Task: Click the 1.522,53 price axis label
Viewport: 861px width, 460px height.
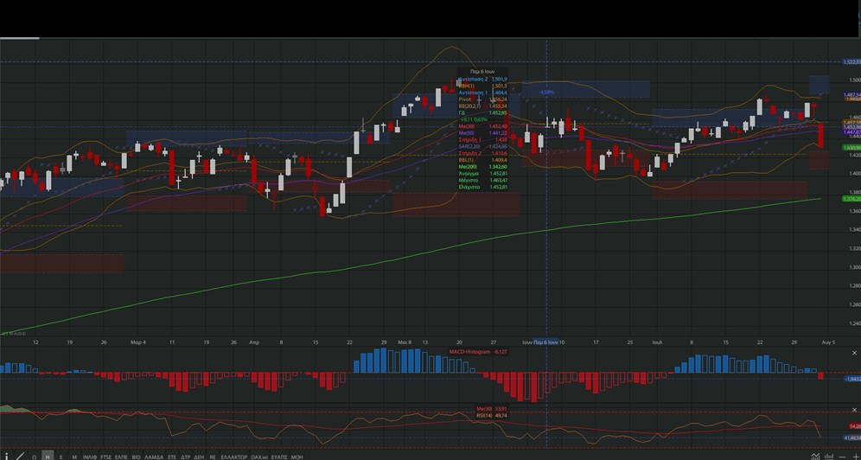Action: coord(851,62)
